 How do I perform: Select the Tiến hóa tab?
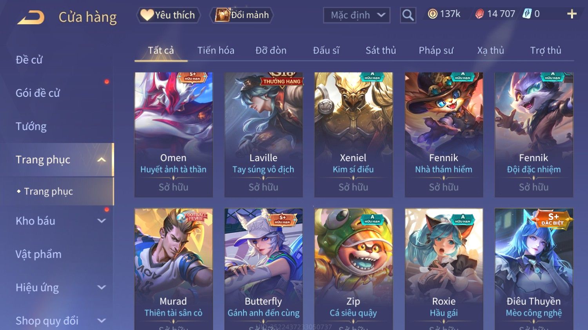tap(216, 50)
